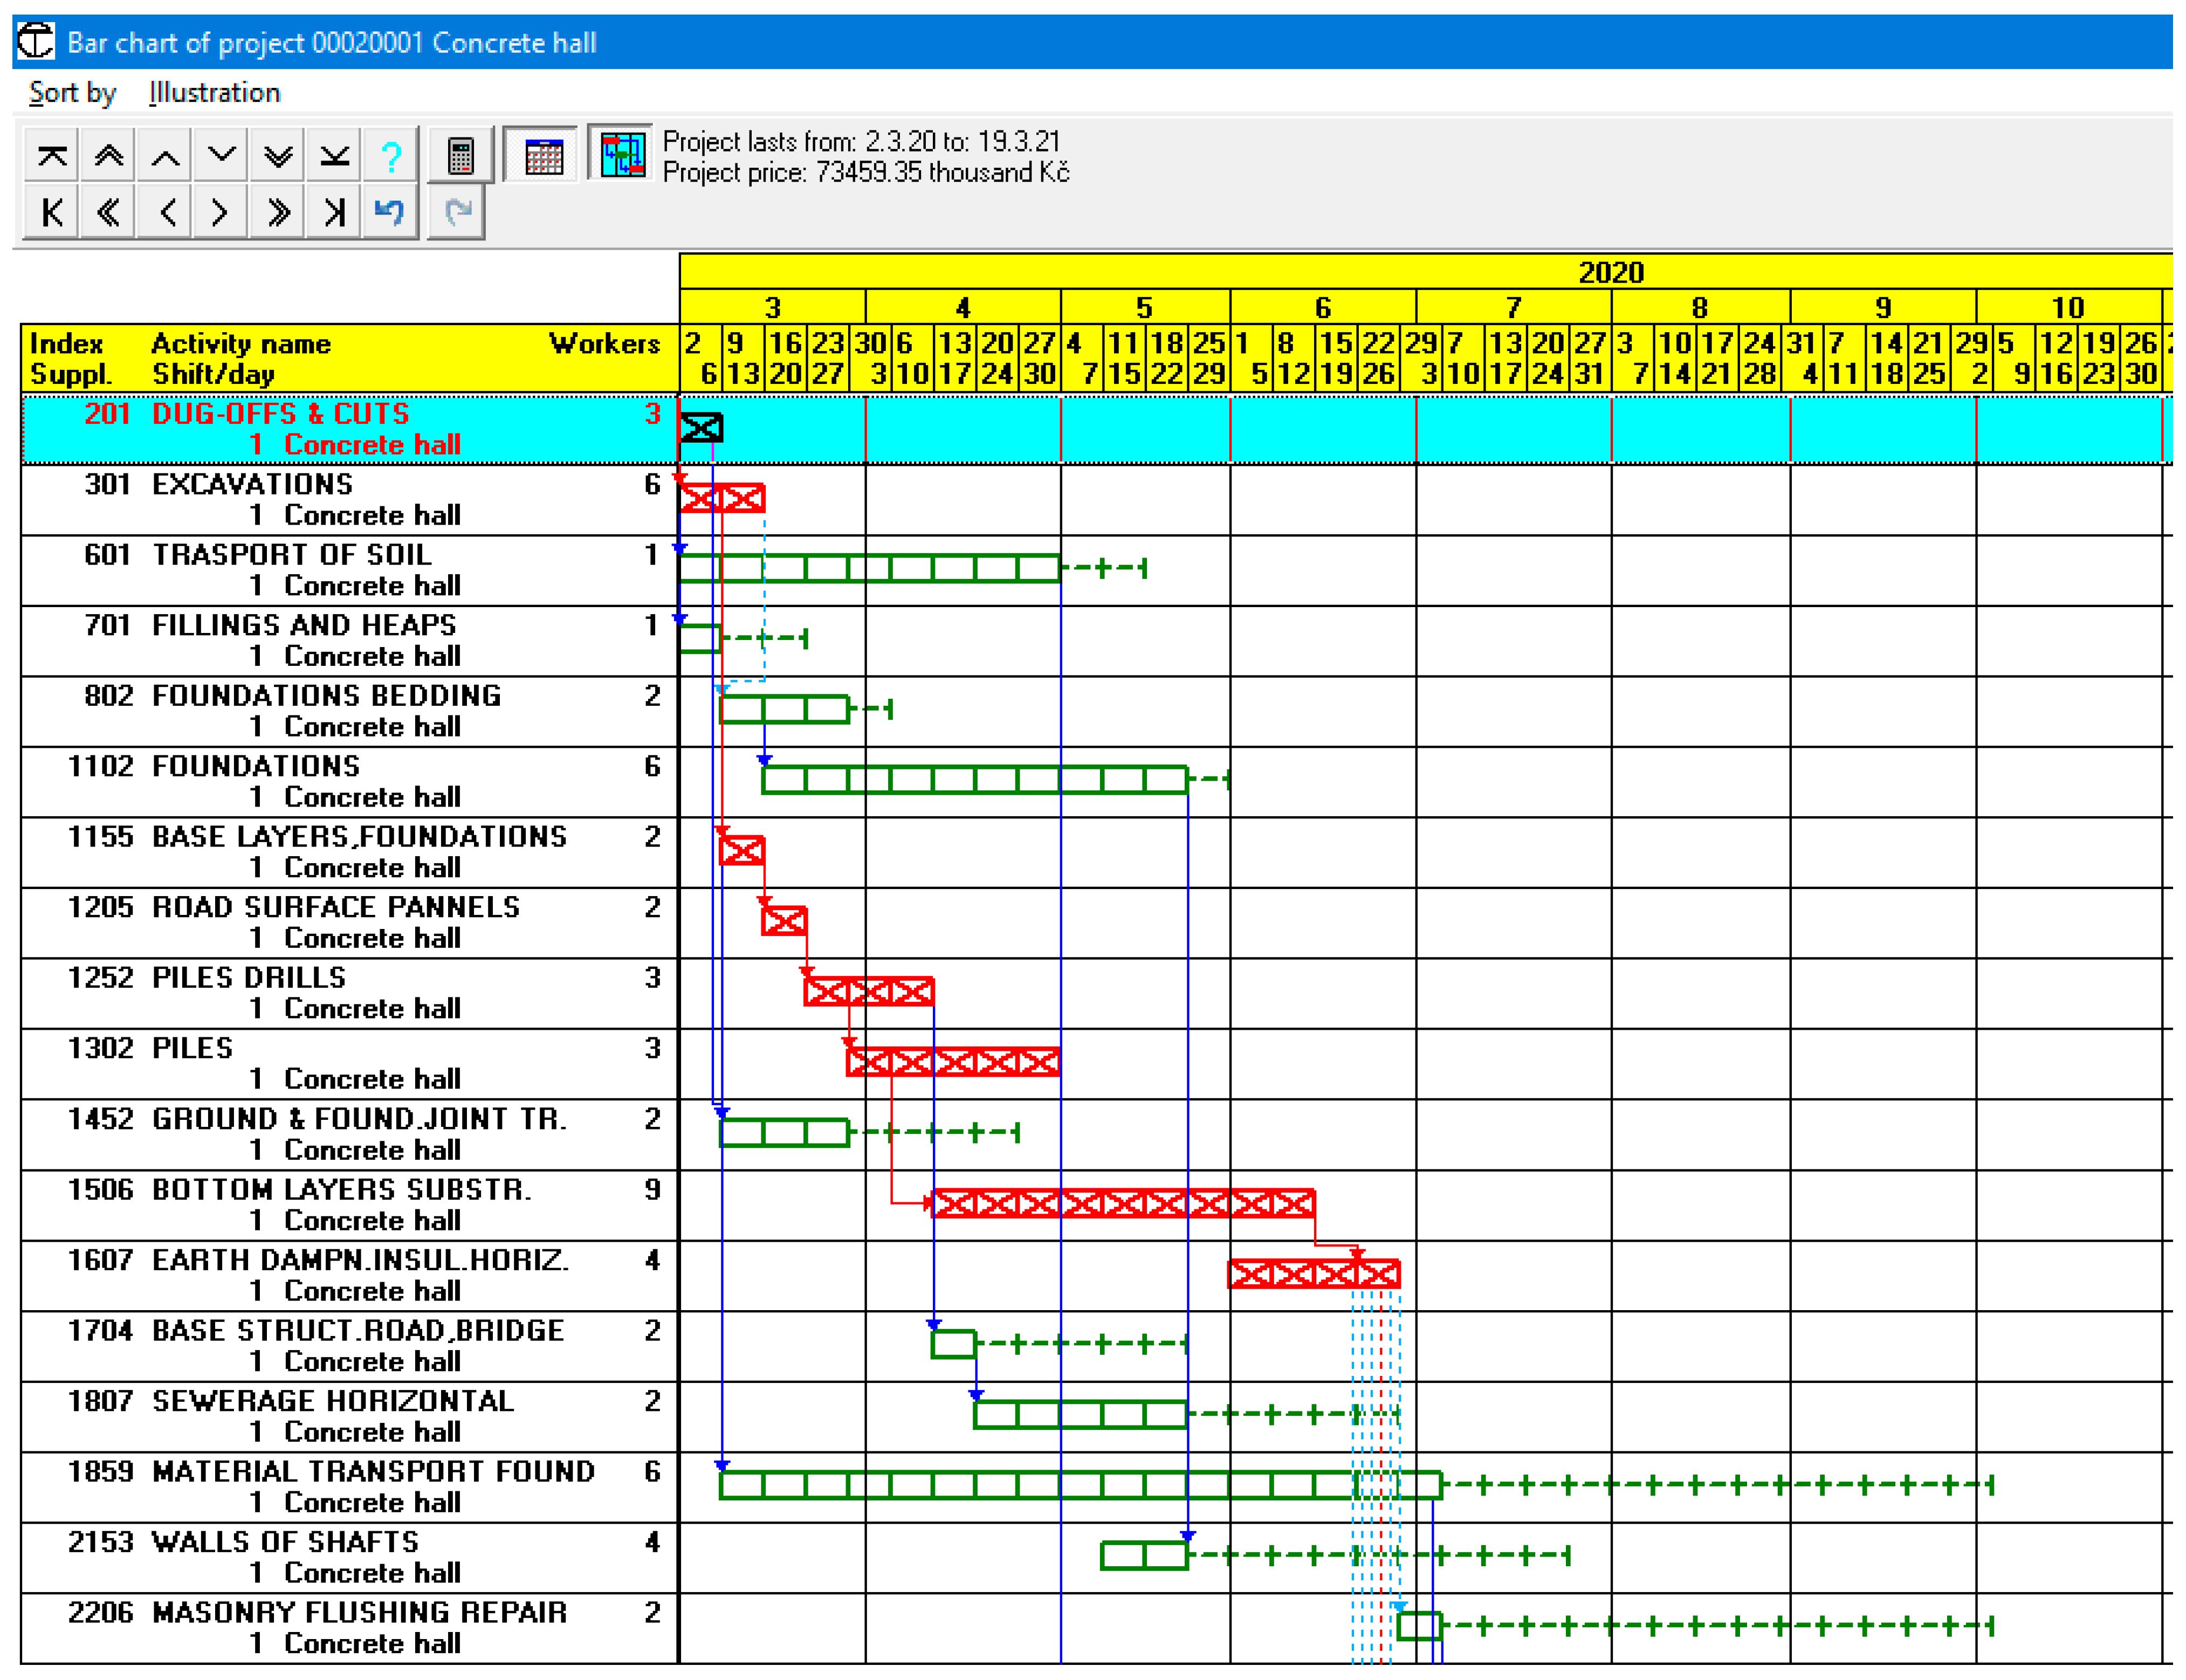Click the Workers column header

tap(604, 344)
